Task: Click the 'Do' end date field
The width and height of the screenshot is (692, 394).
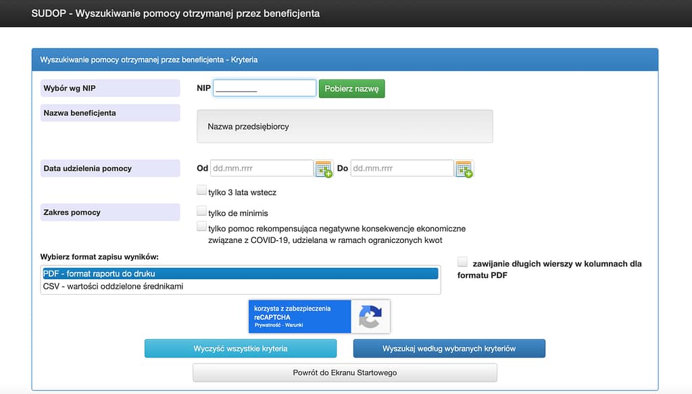Action: pyautogui.click(x=402, y=169)
